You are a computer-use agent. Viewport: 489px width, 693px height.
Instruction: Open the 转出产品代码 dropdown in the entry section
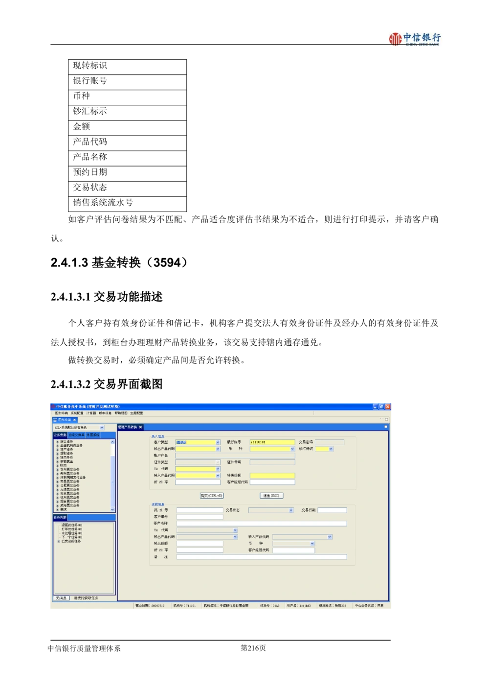218,449
